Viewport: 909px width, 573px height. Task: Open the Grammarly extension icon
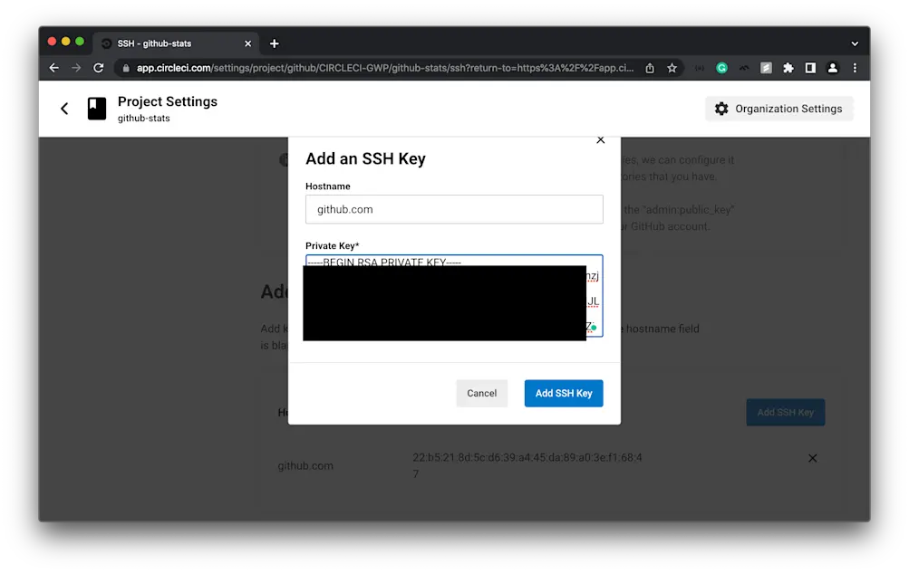720,67
